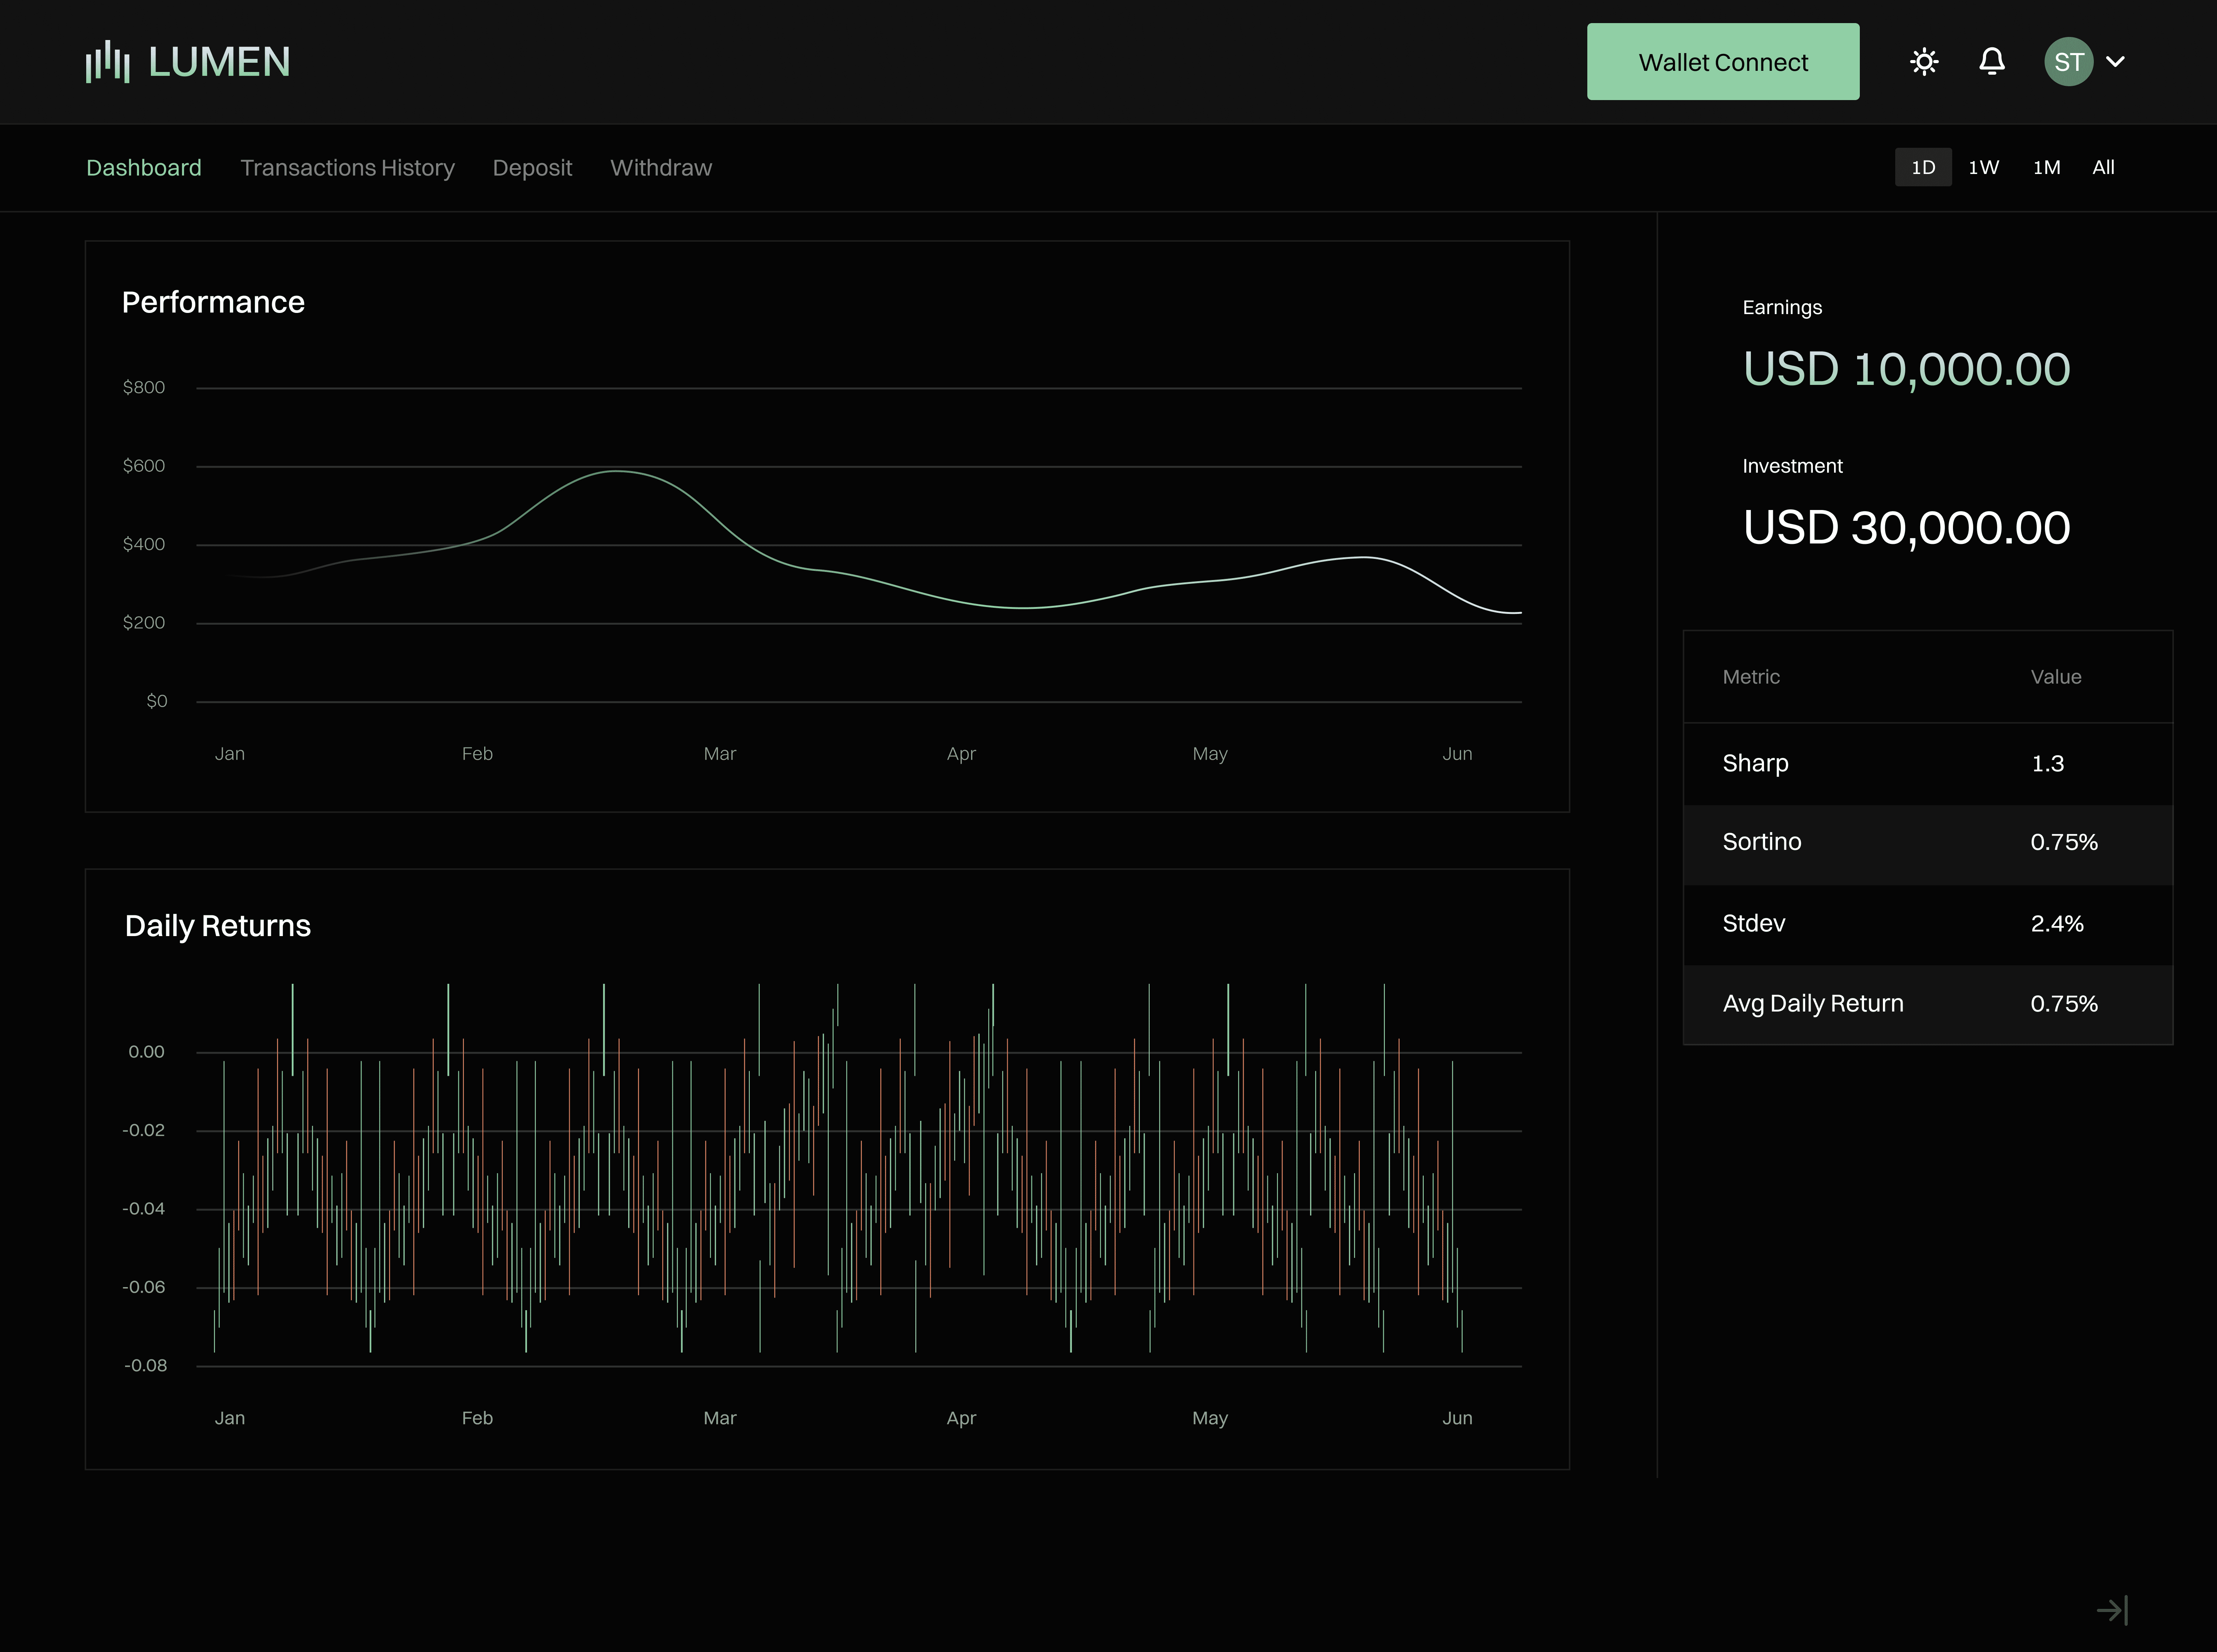Click the Earnings label
Image resolution: width=2217 pixels, height=1652 pixels.
1782,308
